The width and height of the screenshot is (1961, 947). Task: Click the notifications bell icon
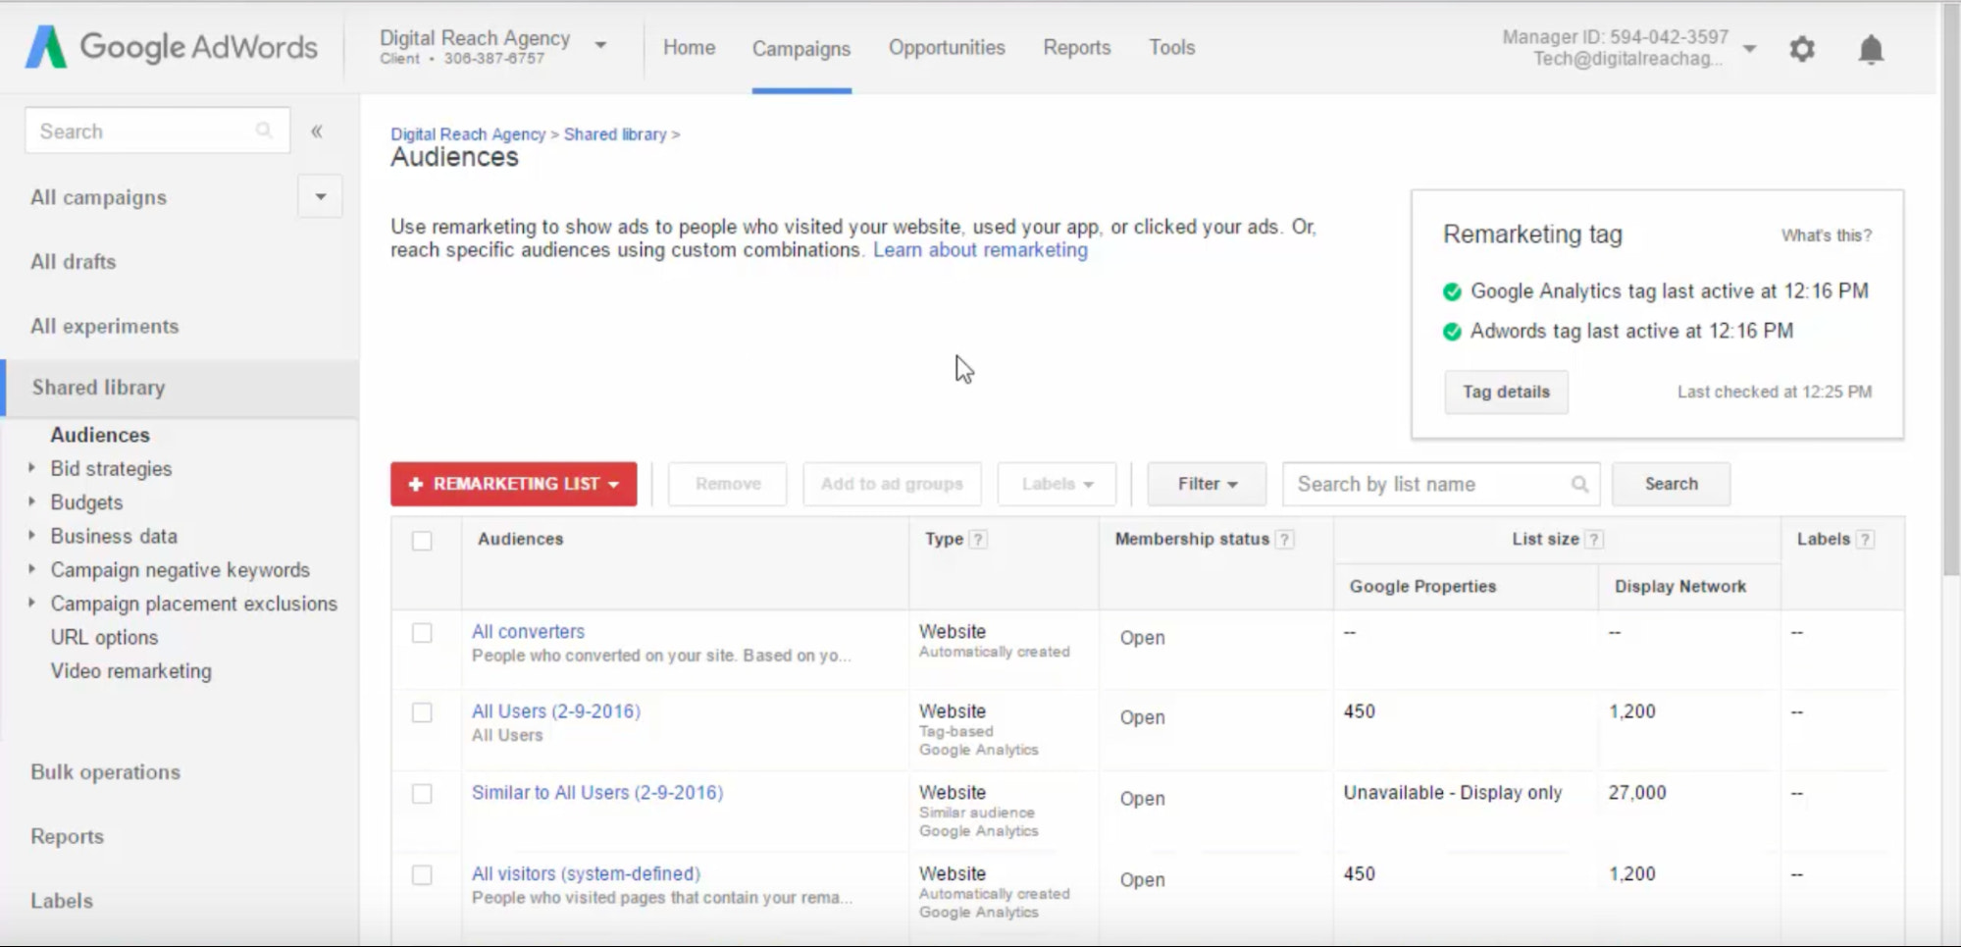(1871, 49)
